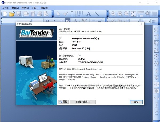Open Page Setup from toolbar
160x122 pixels.
(x=26, y=14)
